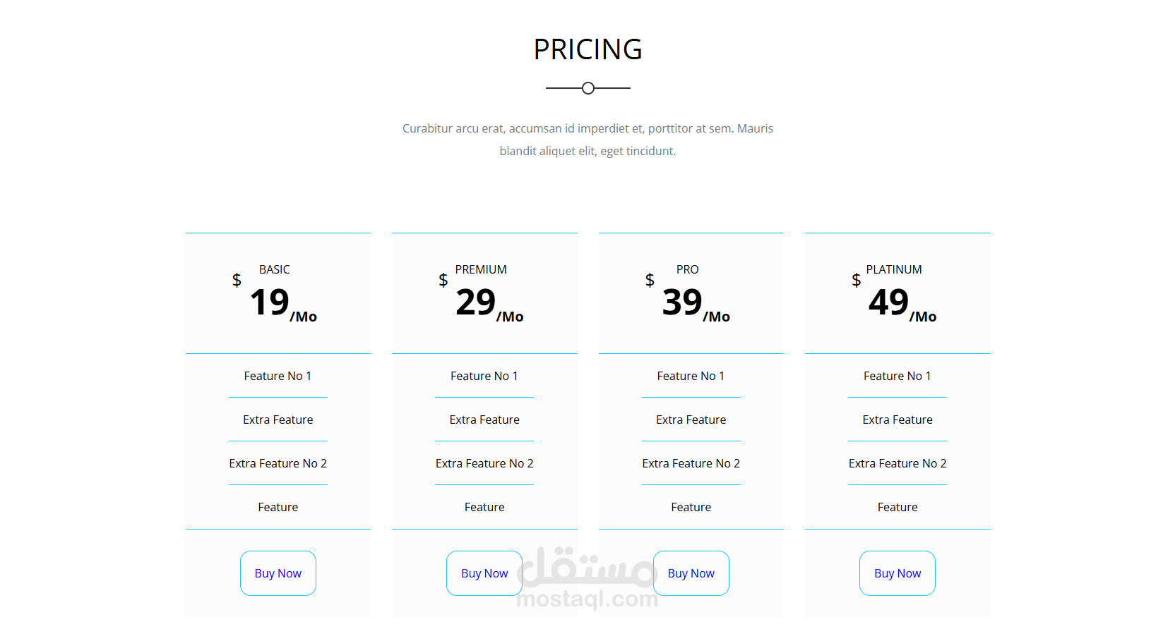Click Buy Now under the Basic plan
The width and height of the screenshot is (1175, 624).
pyautogui.click(x=278, y=573)
